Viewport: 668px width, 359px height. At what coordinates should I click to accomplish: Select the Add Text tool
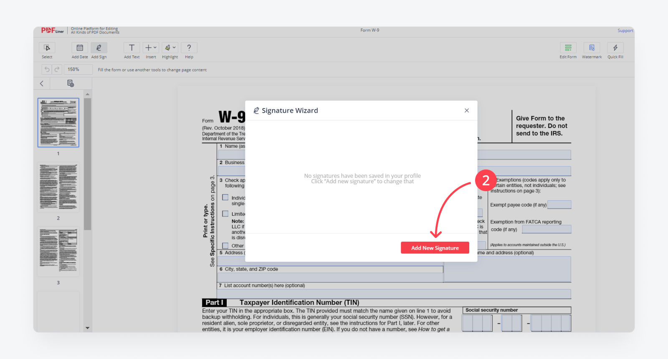tap(132, 48)
